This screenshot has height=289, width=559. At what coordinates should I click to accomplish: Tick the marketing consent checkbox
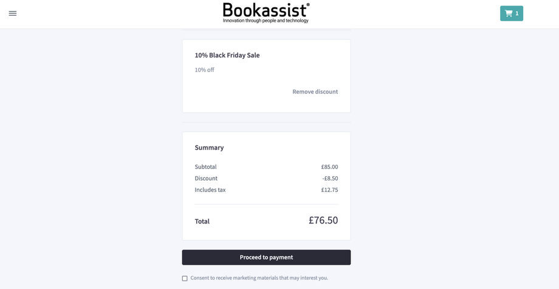[x=185, y=279]
